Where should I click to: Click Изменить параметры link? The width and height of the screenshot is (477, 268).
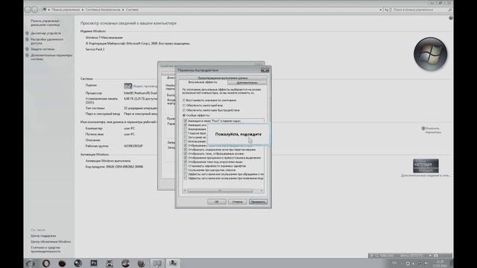(x=432, y=130)
